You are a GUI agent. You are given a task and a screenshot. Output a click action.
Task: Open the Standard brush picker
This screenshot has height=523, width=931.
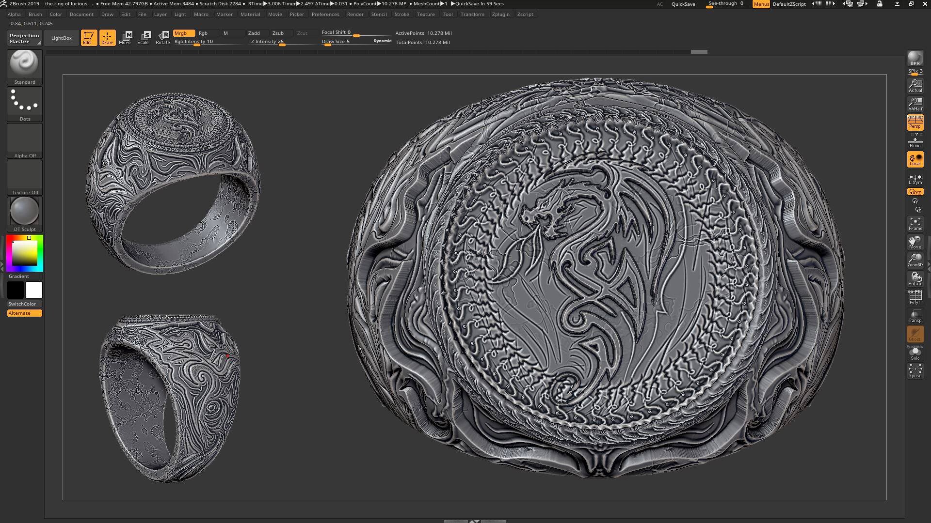tap(25, 67)
